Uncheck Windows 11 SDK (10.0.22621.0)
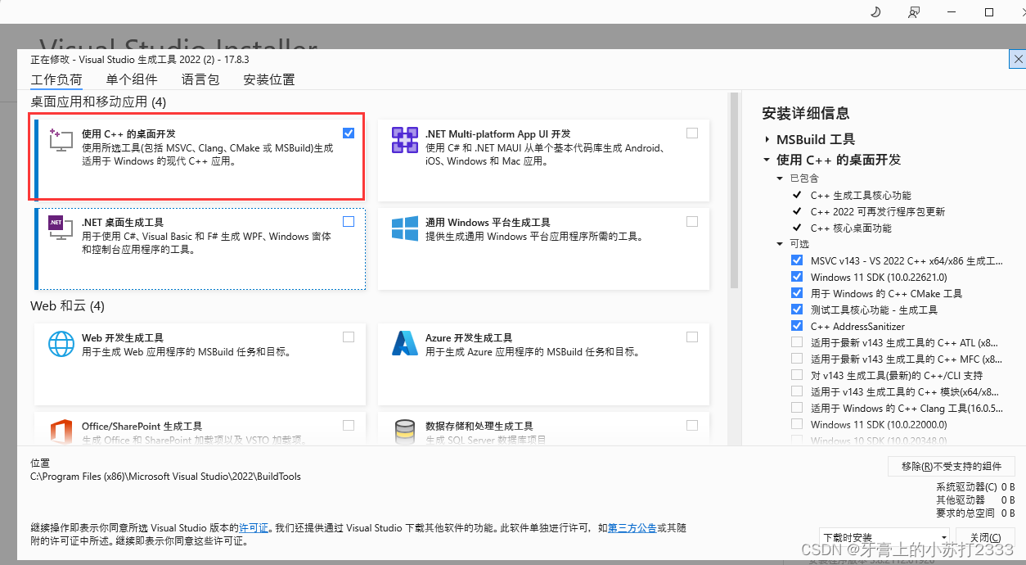Image resolution: width=1026 pixels, height=565 pixels. click(797, 277)
